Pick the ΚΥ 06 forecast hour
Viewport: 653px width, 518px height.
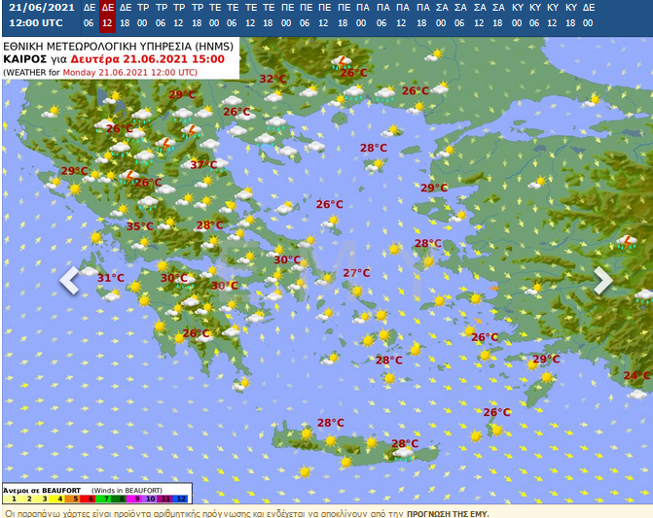534,16
